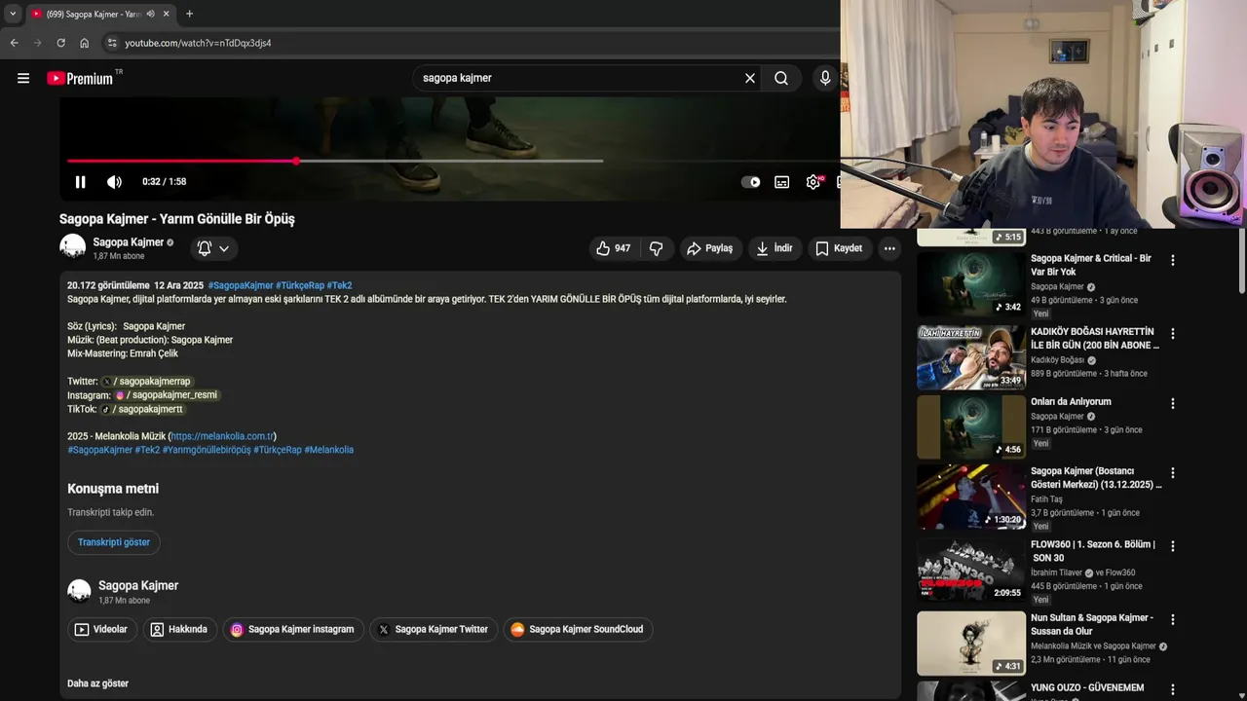Open Bostancı Gösteri Merkezi concert thumbnail
Screen dimensions: 1247x701
point(971,497)
